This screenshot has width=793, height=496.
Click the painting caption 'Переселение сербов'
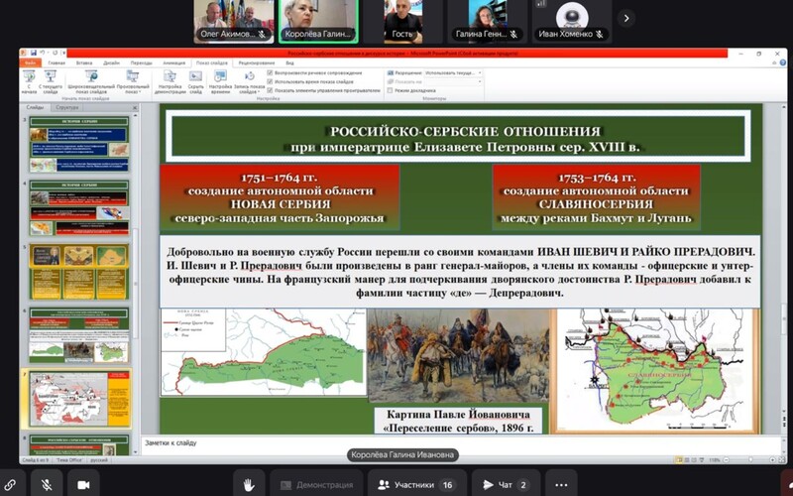click(458, 421)
